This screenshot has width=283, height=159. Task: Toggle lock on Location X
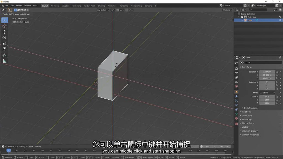[x=277, y=72]
